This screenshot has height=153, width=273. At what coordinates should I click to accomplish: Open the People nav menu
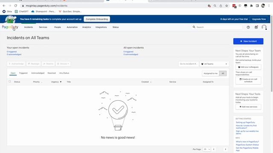[x=58, y=27]
